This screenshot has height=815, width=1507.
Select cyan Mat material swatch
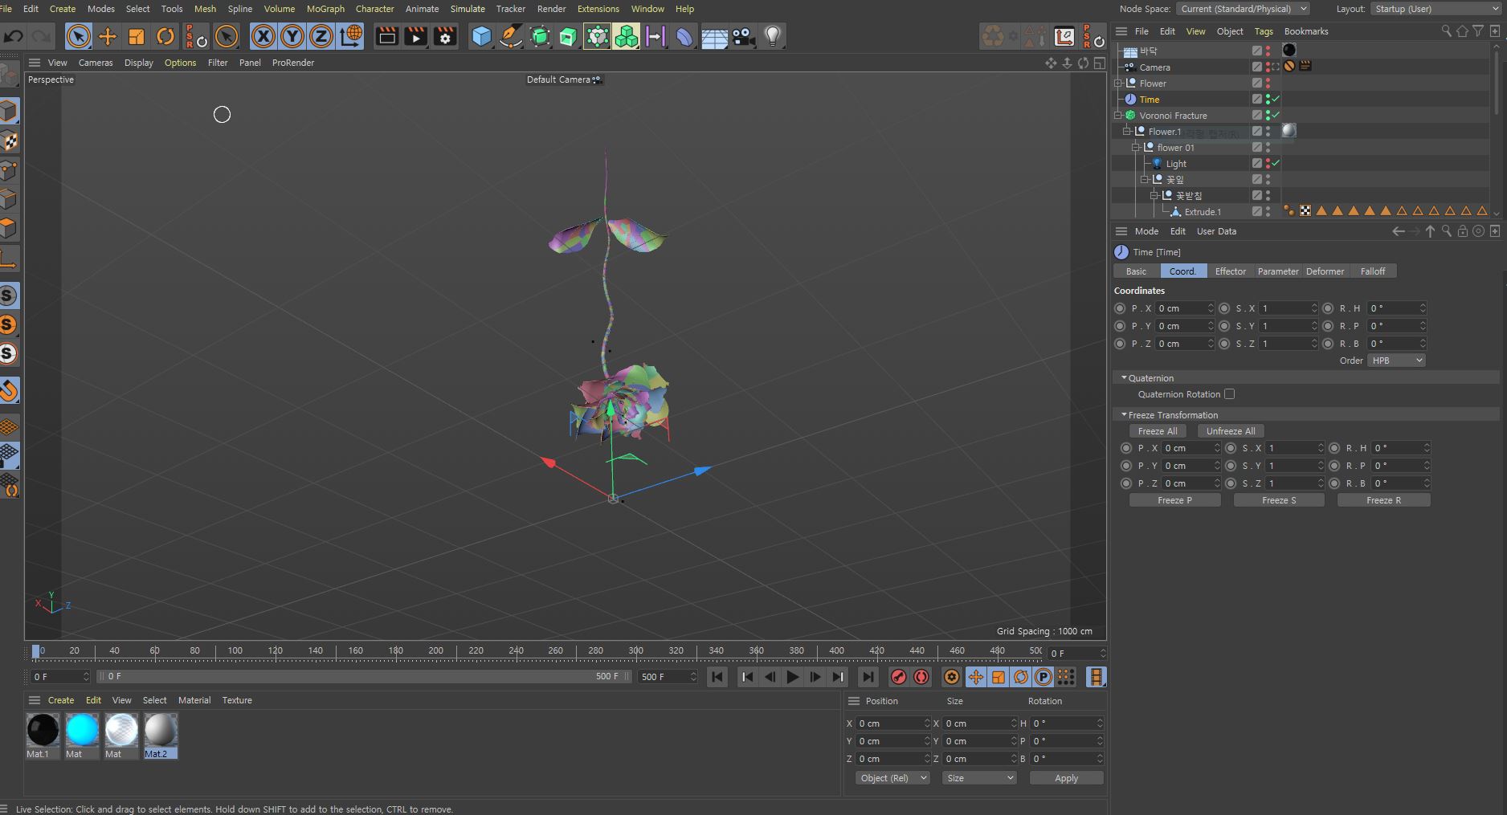82,731
